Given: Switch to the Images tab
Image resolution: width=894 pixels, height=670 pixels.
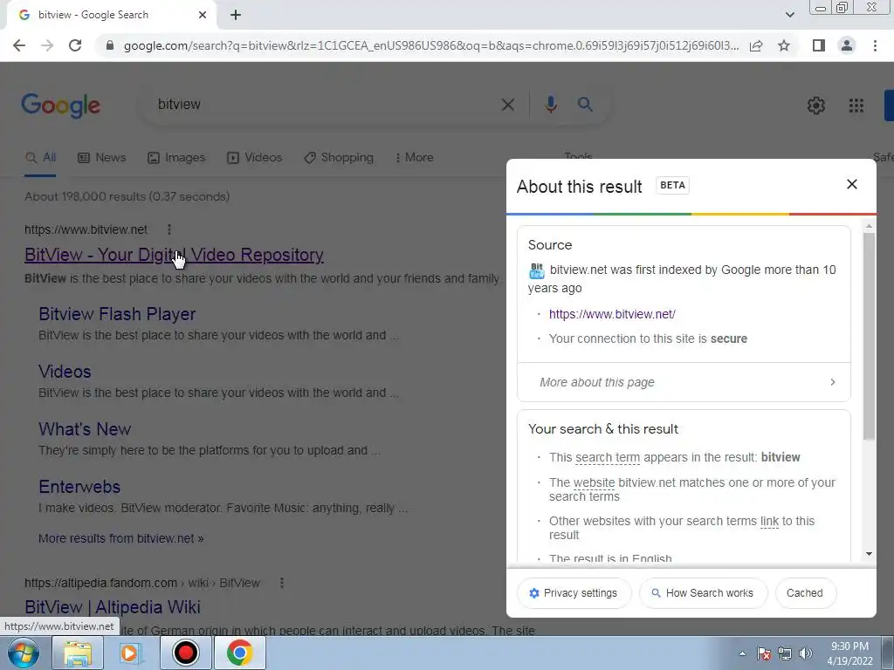Looking at the screenshot, I should coord(176,158).
